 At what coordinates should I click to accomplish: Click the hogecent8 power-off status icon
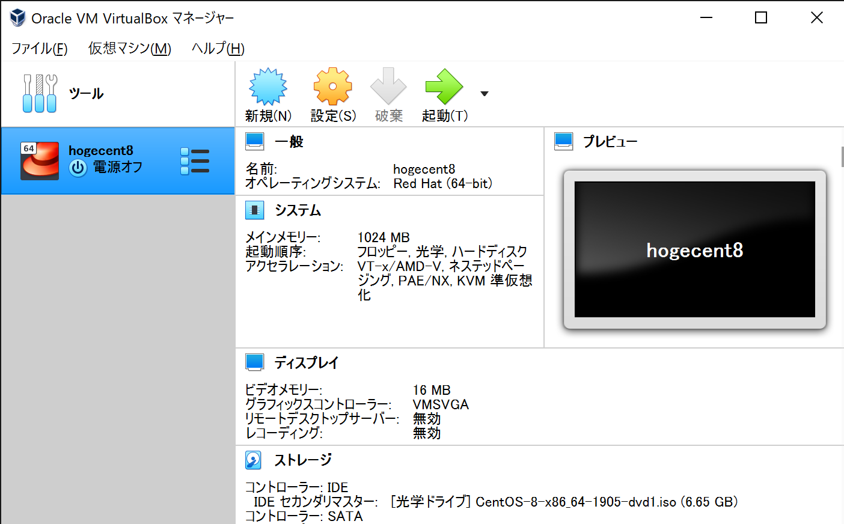(78, 168)
